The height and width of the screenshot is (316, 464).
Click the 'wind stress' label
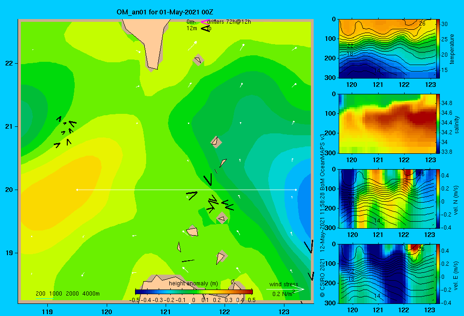pyautogui.click(x=284, y=284)
